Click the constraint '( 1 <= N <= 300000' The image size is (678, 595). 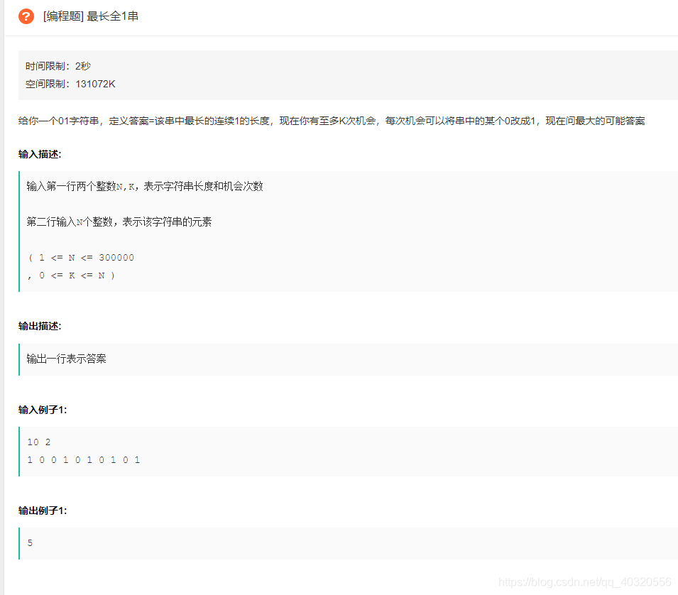point(81,258)
